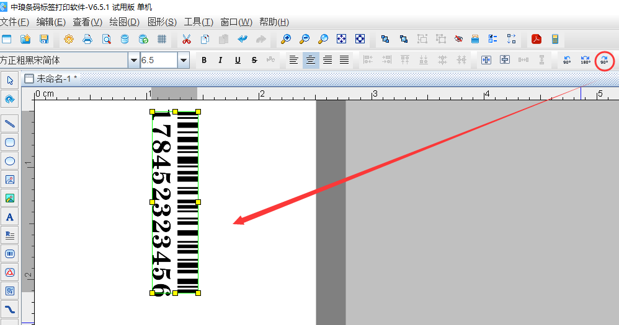Toggle the crossed-out eye visibility icon
Viewport: 619px width, 325px height.
click(458, 38)
